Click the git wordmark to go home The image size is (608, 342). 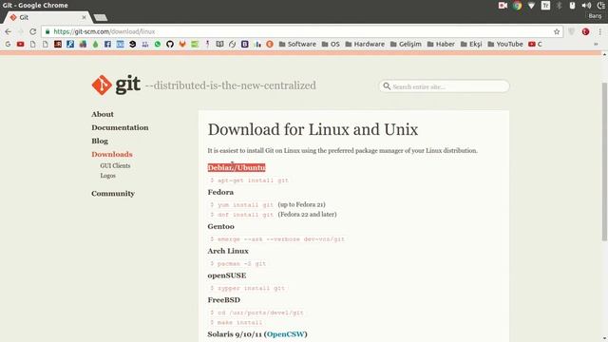[128, 85]
